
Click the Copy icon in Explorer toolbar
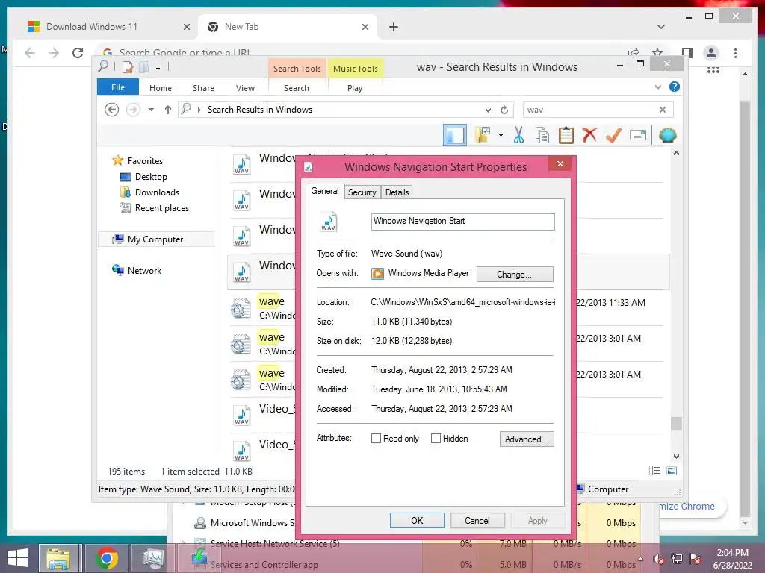tap(542, 135)
